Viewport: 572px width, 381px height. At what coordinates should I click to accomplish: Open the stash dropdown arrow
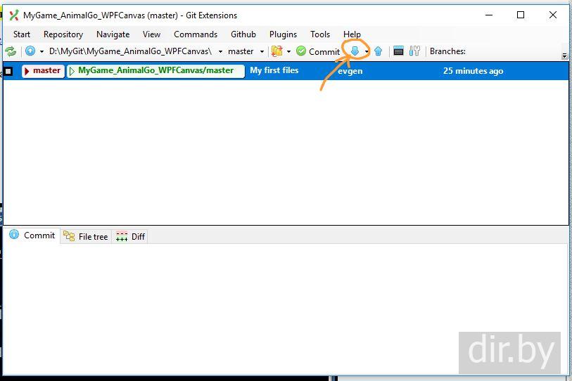point(288,51)
